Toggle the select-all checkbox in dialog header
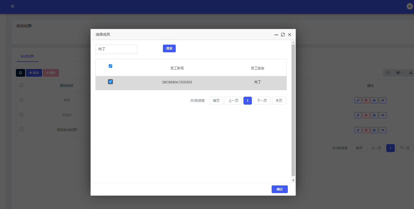 coord(111,66)
